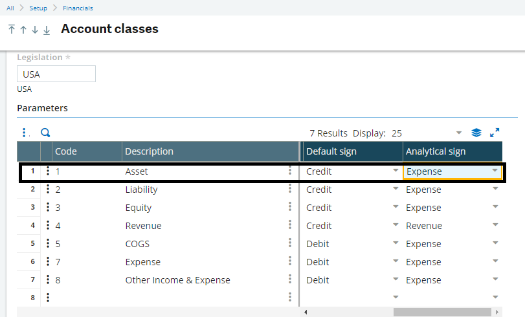Open row actions dots for Liability row
Image resolution: width=525 pixels, height=317 pixels.
click(x=48, y=189)
